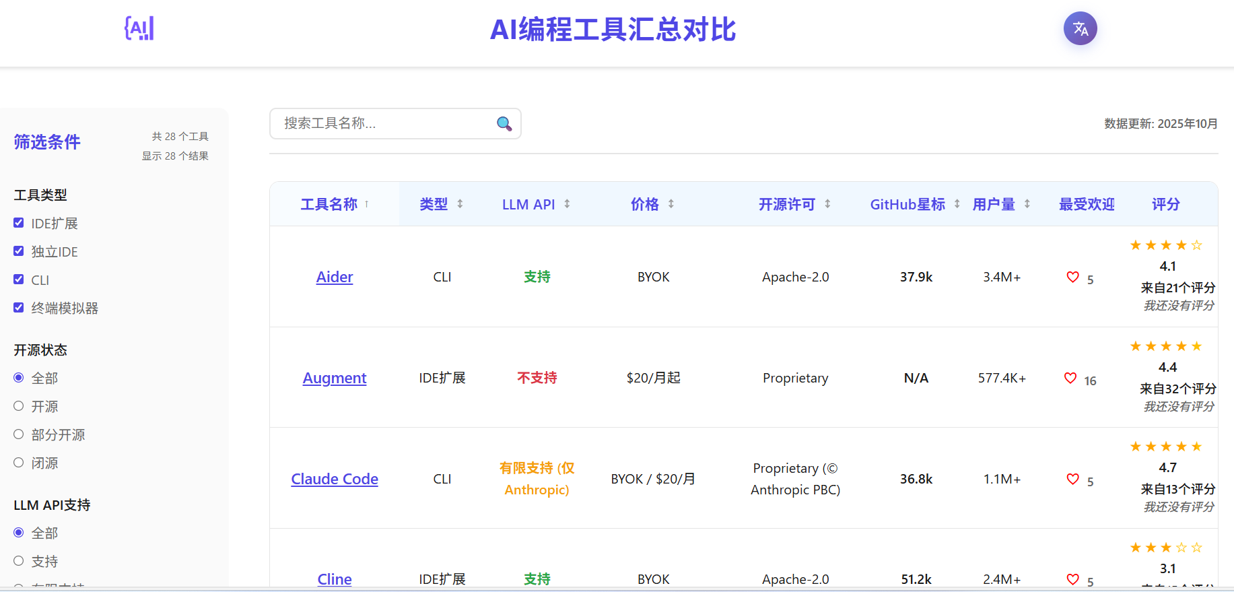Image resolution: width=1234 pixels, height=592 pixels.
Task: Like Aider with the heart icon
Action: pos(1072,277)
